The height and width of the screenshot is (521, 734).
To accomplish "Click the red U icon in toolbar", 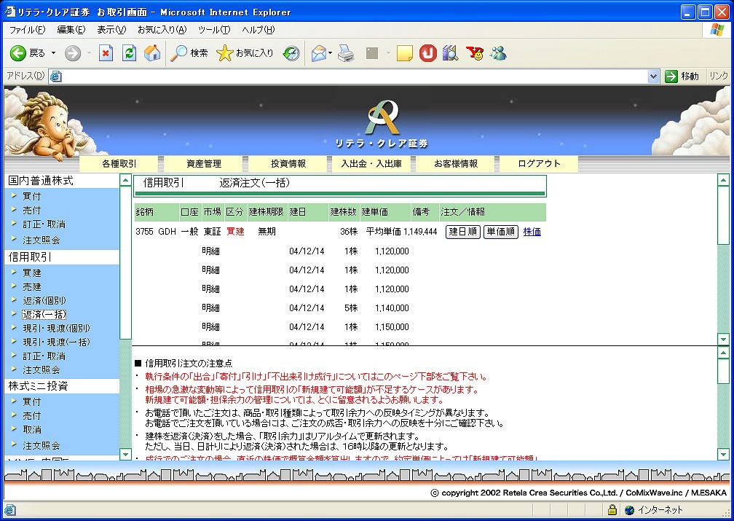I will 427,53.
